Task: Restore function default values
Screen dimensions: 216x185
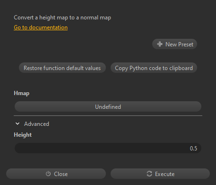Action: click(x=62, y=68)
